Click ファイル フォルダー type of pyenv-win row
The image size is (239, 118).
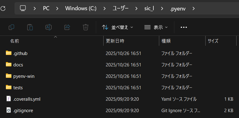point(177,76)
